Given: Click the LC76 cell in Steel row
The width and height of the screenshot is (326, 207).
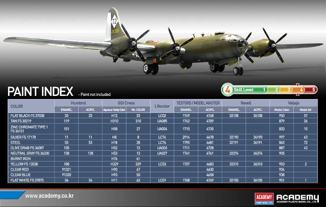Looking at the screenshot, I should 162,142.
